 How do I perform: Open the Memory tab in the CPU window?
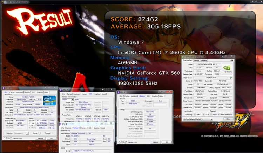(27, 92)
